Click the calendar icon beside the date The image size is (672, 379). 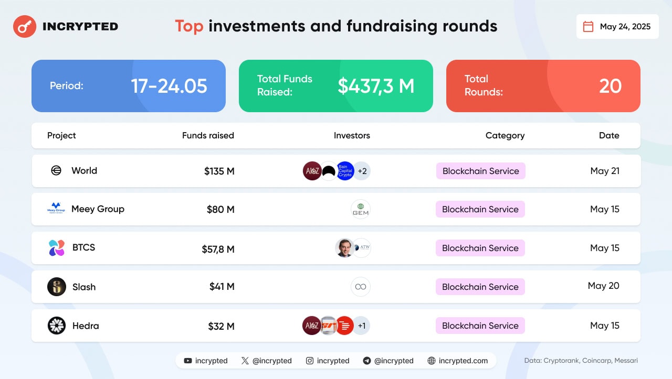pyautogui.click(x=589, y=27)
